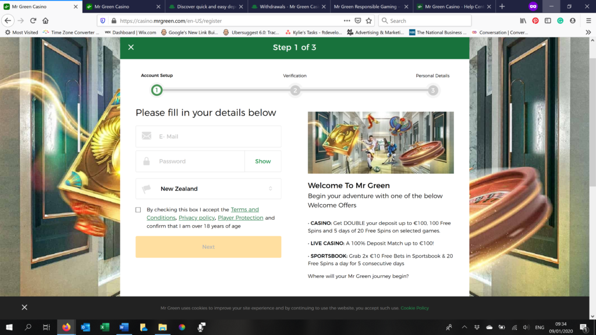This screenshot has height=335, width=596.
Task: Click the Grammarly extension icon
Action: (x=560, y=20)
